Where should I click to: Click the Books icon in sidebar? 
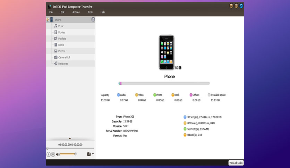pyautogui.click(x=56, y=45)
